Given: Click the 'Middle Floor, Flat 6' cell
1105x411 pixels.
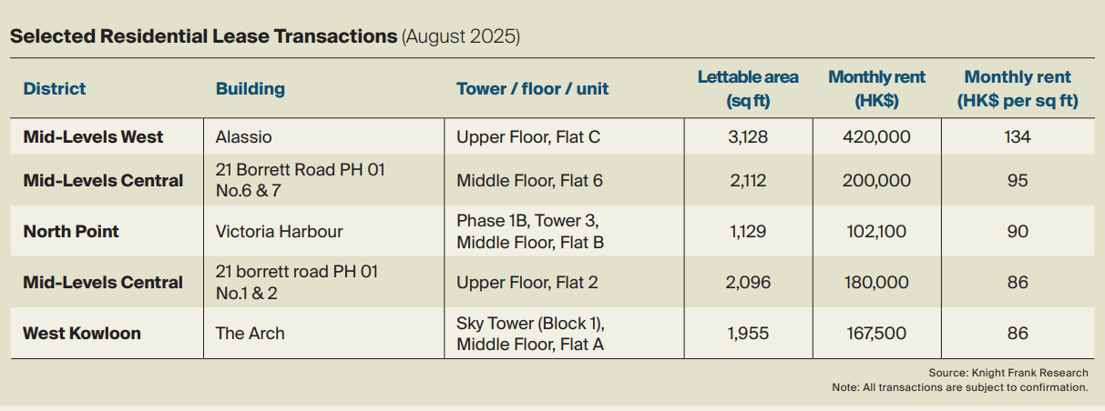Looking at the screenshot, I should pos(530,181).
